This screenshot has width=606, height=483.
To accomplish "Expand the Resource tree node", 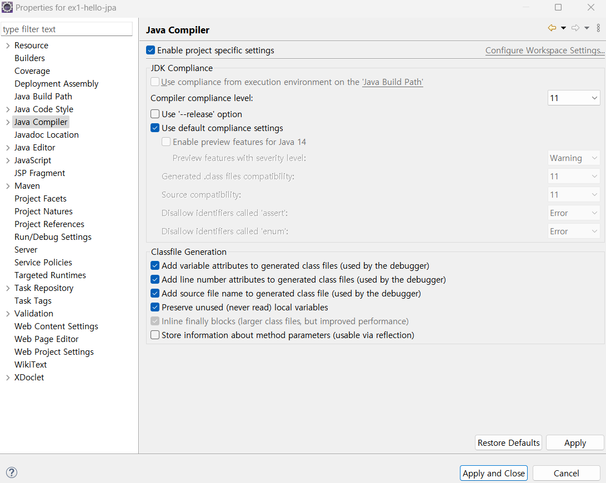I will pos(8,46).
